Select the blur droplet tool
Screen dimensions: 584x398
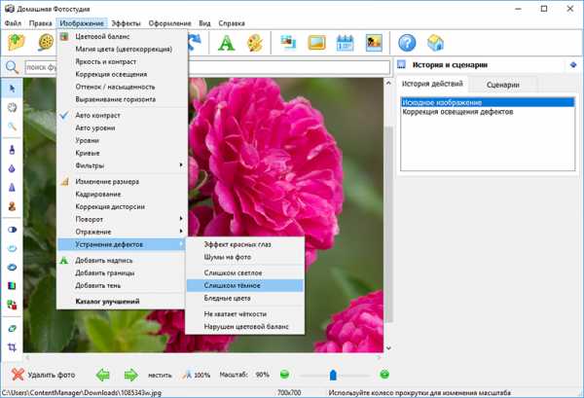tap(12, 168)
